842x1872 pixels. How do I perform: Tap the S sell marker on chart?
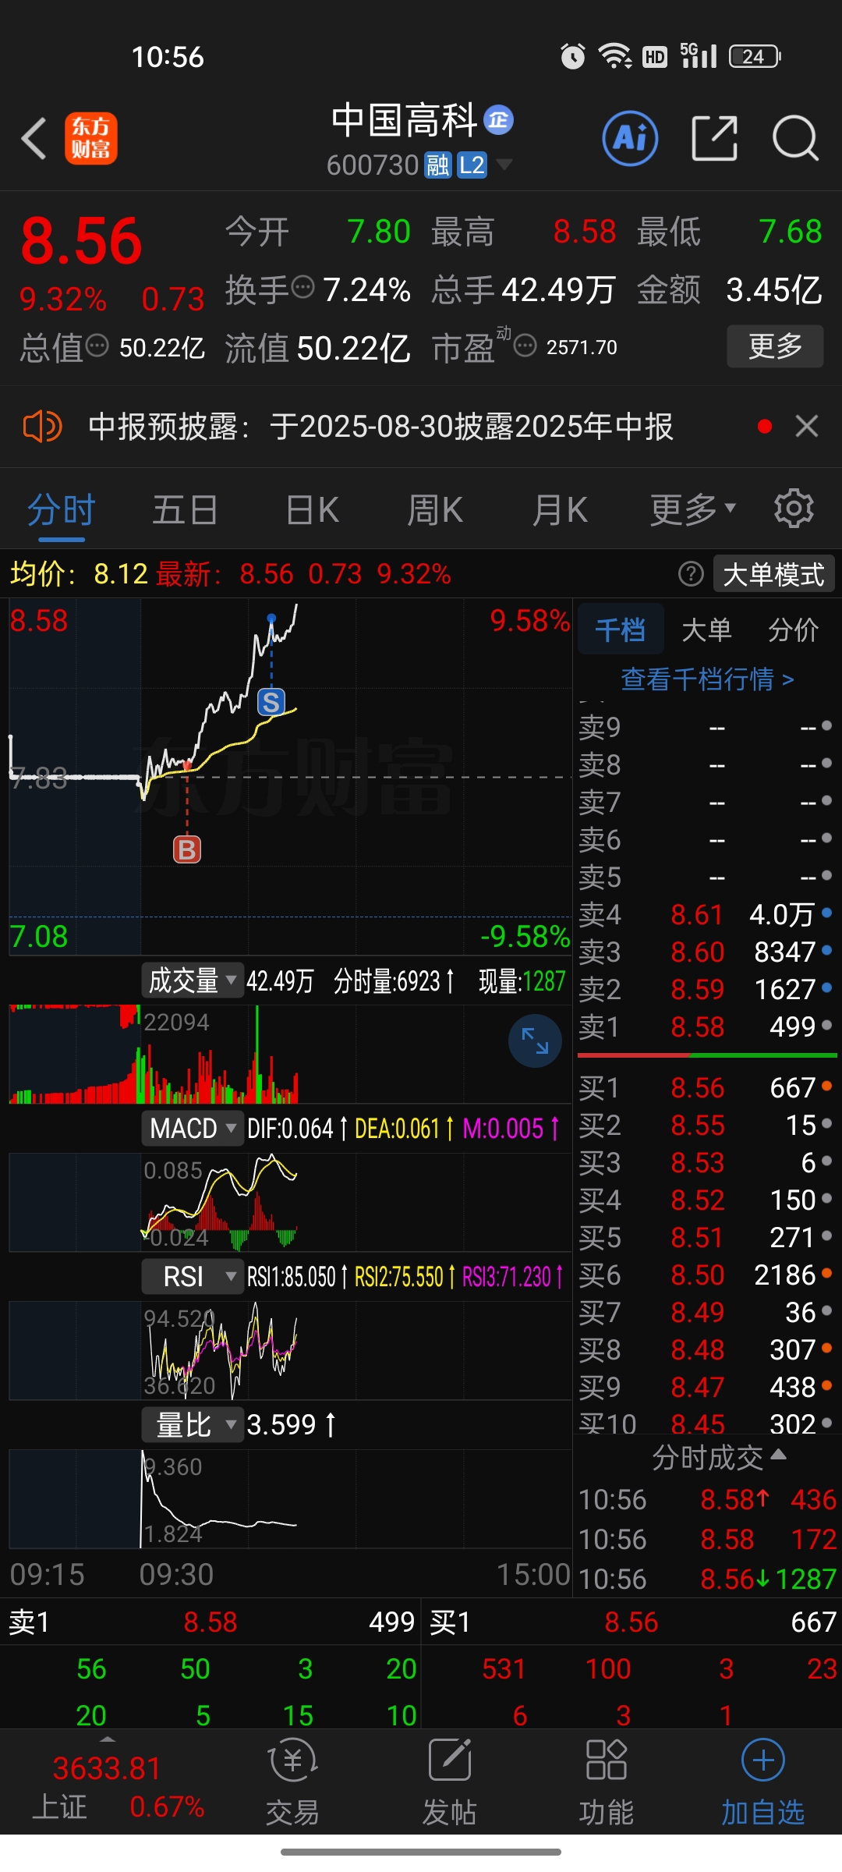[271, 703]
